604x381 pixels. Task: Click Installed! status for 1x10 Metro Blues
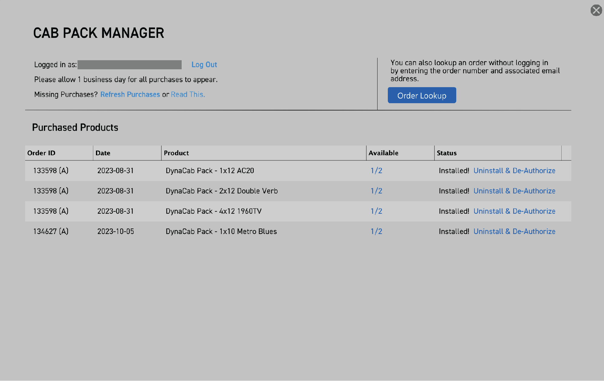pyautogui.click(x=454, y=232)
